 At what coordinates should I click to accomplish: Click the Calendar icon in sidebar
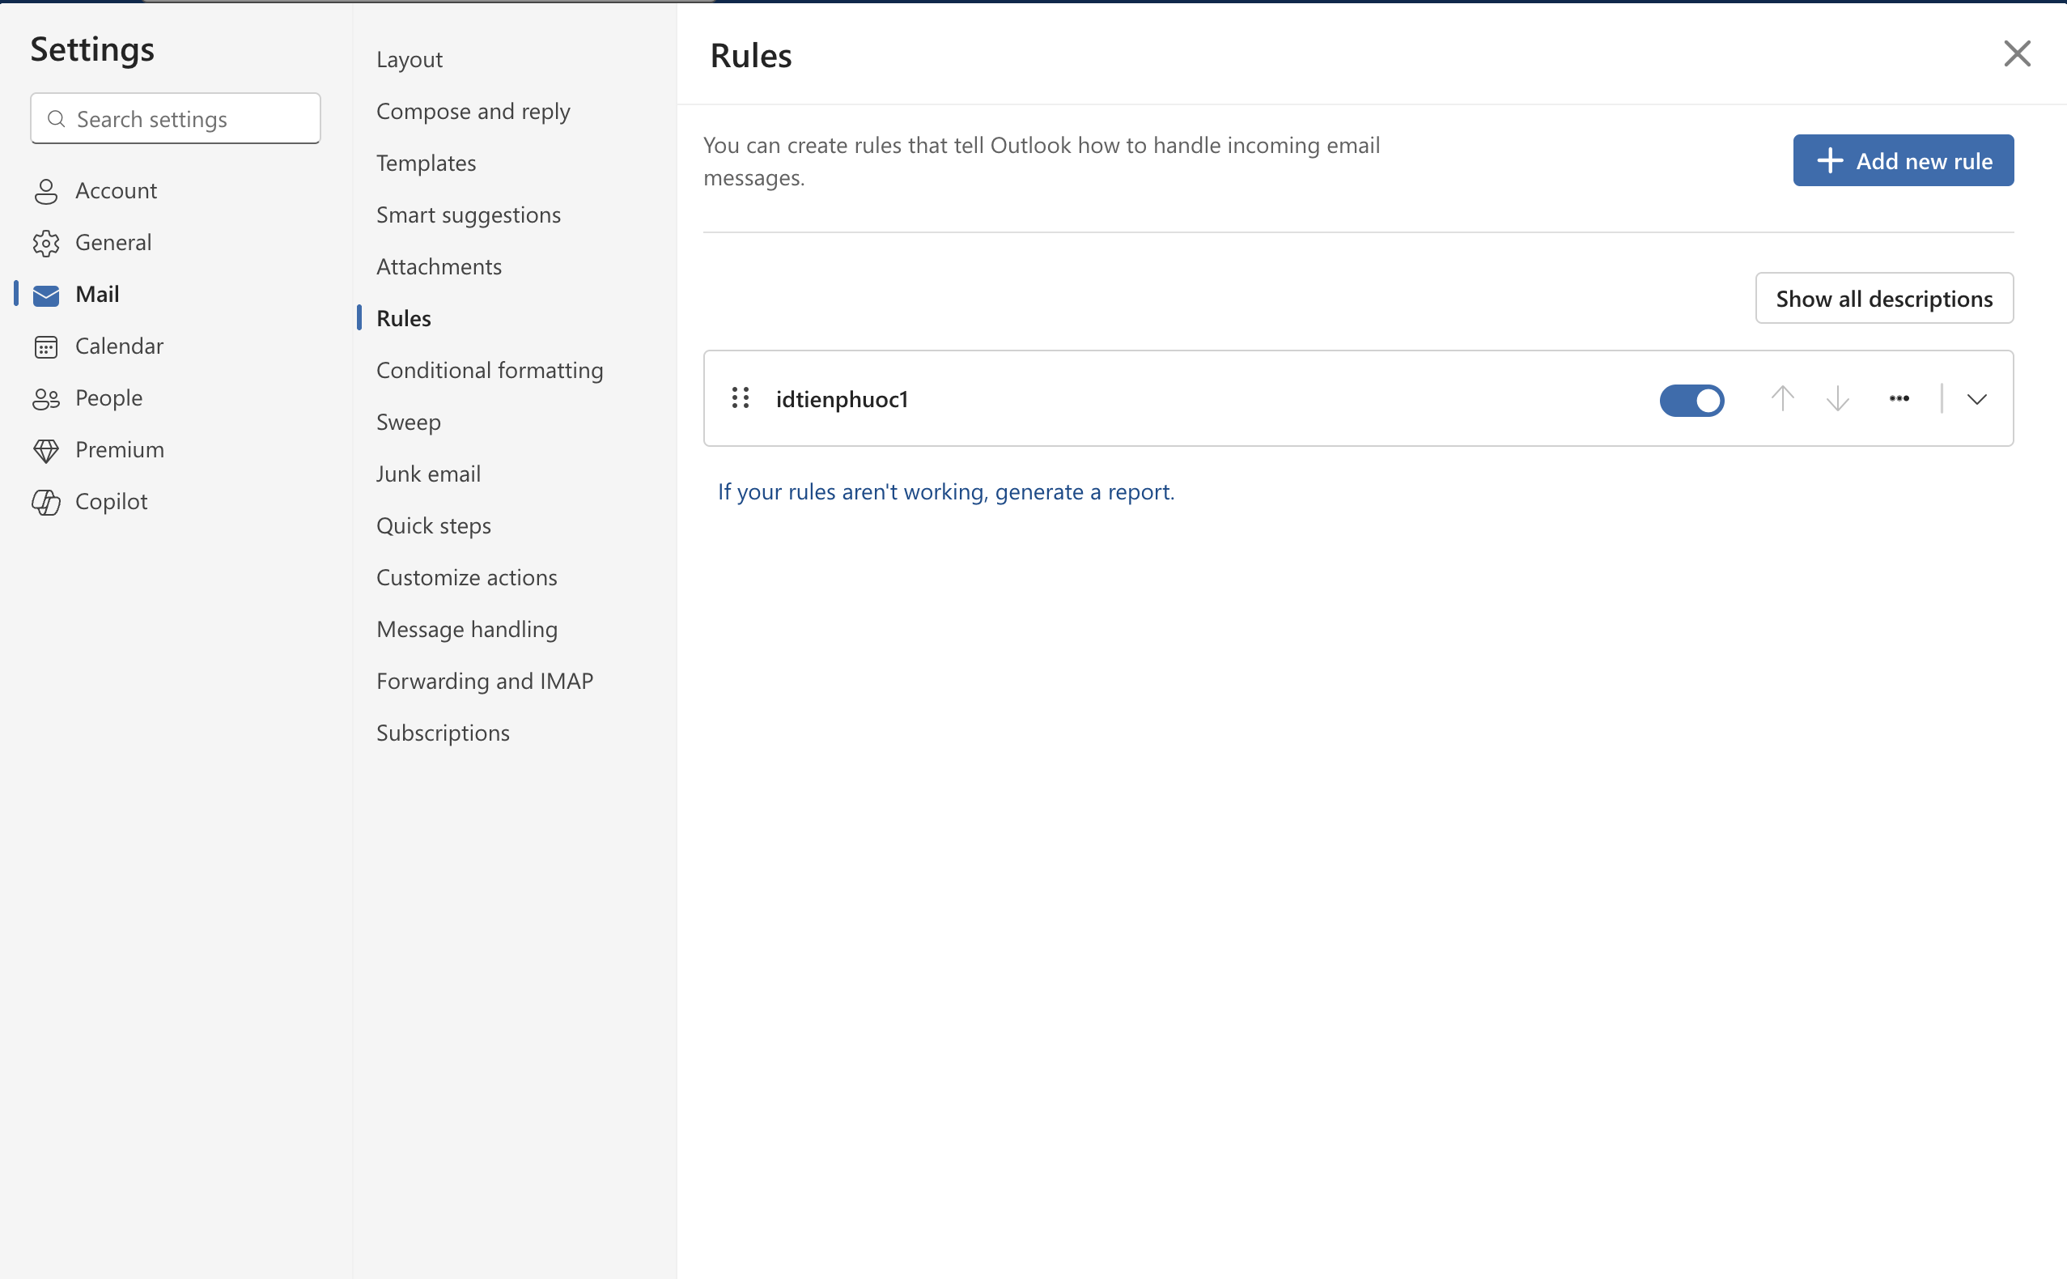pos(45,346)
